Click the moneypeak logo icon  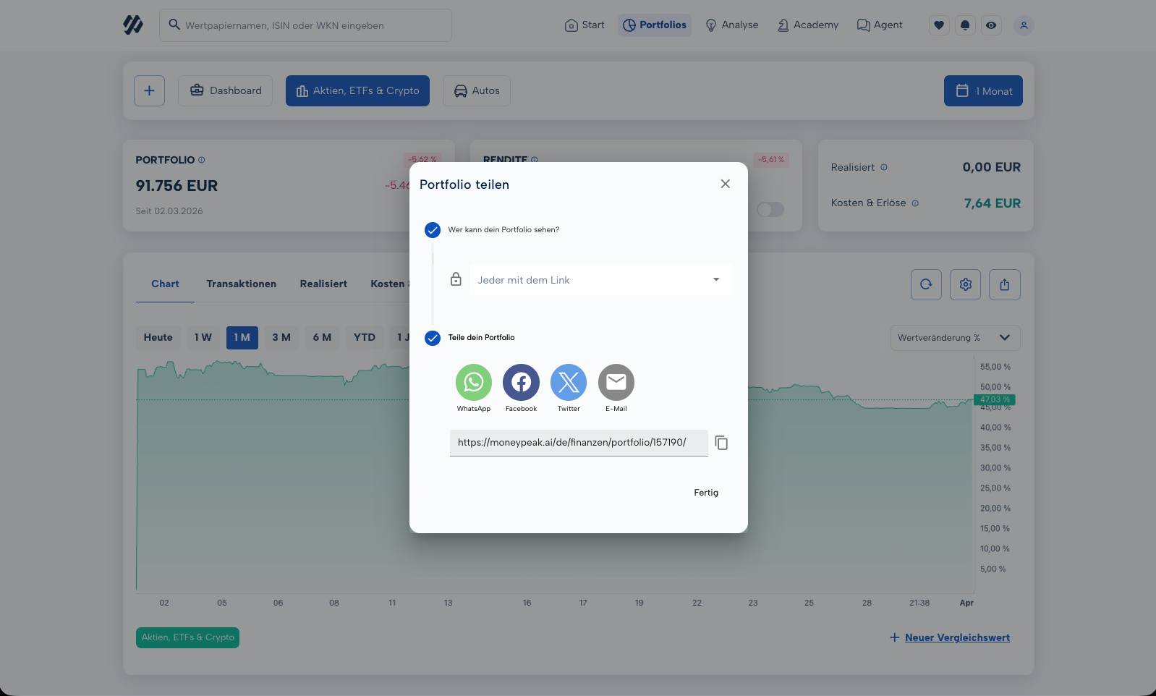click(133, 25)
